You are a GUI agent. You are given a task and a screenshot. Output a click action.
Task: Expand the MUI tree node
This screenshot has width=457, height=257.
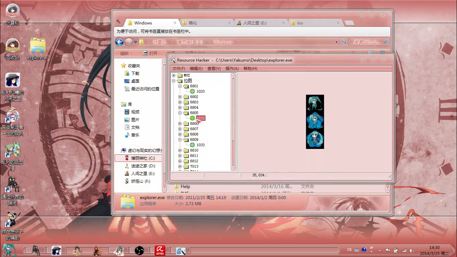(x=174, y=75)
